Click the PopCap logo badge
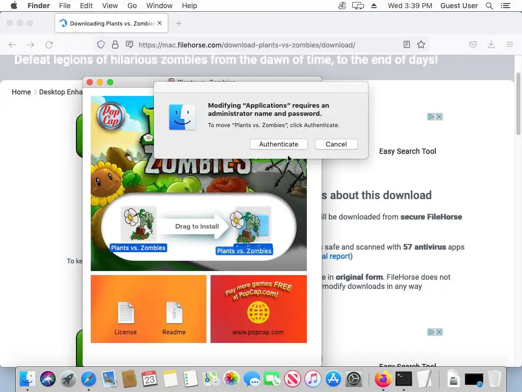 pyautogui.click(x=111, y=116)
